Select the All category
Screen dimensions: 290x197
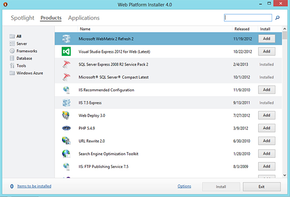coord(19,36)
